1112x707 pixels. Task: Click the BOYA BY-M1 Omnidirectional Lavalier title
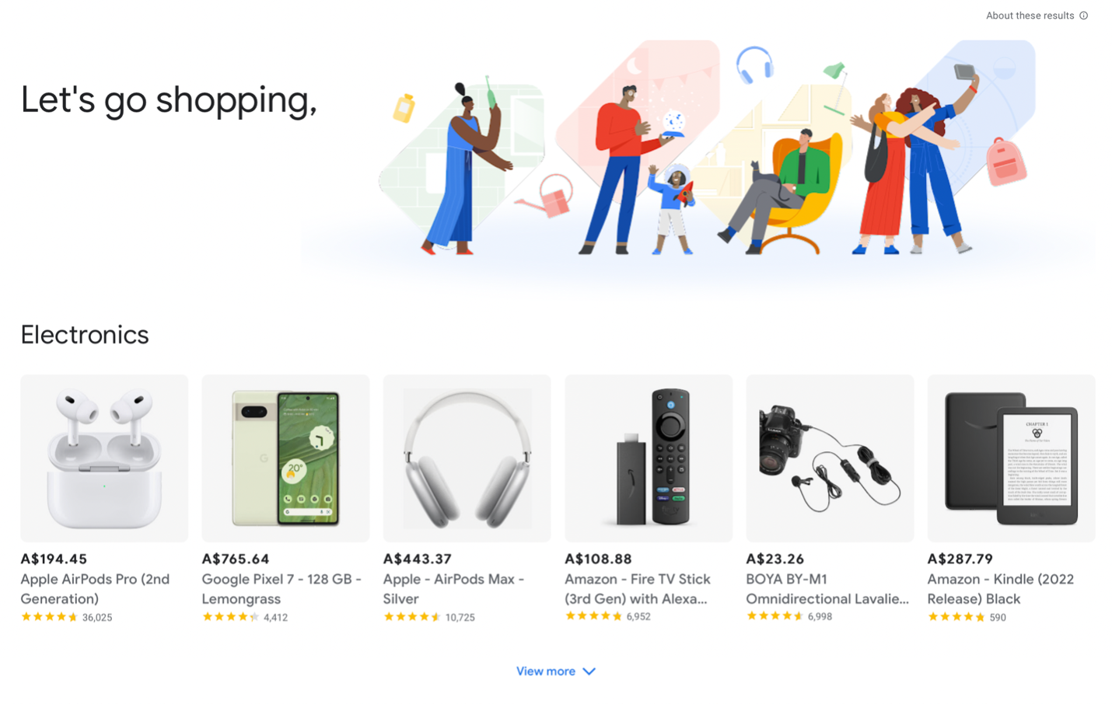pos(827,589)
